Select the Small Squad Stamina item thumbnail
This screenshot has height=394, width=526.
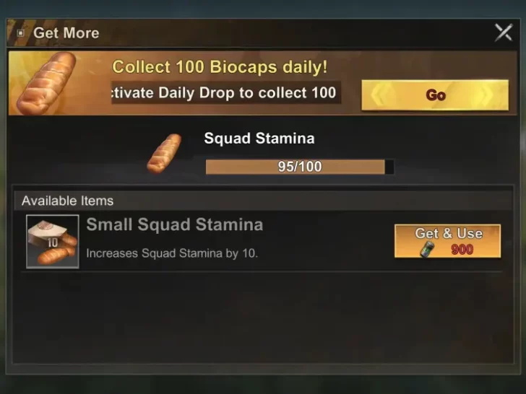[53, 241]
